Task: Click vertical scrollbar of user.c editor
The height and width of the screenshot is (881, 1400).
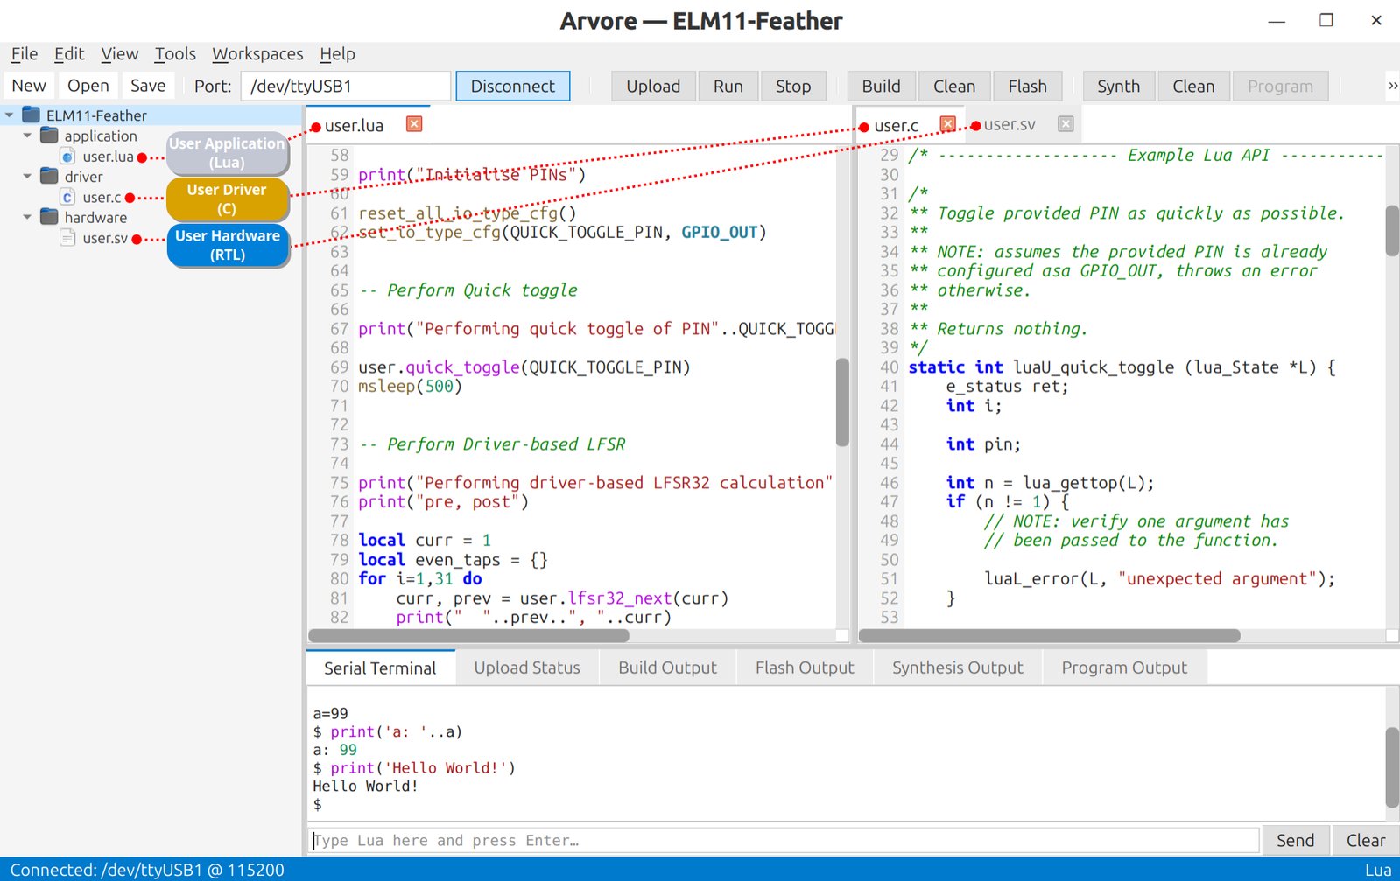Action: click(x=1392, y=231)
